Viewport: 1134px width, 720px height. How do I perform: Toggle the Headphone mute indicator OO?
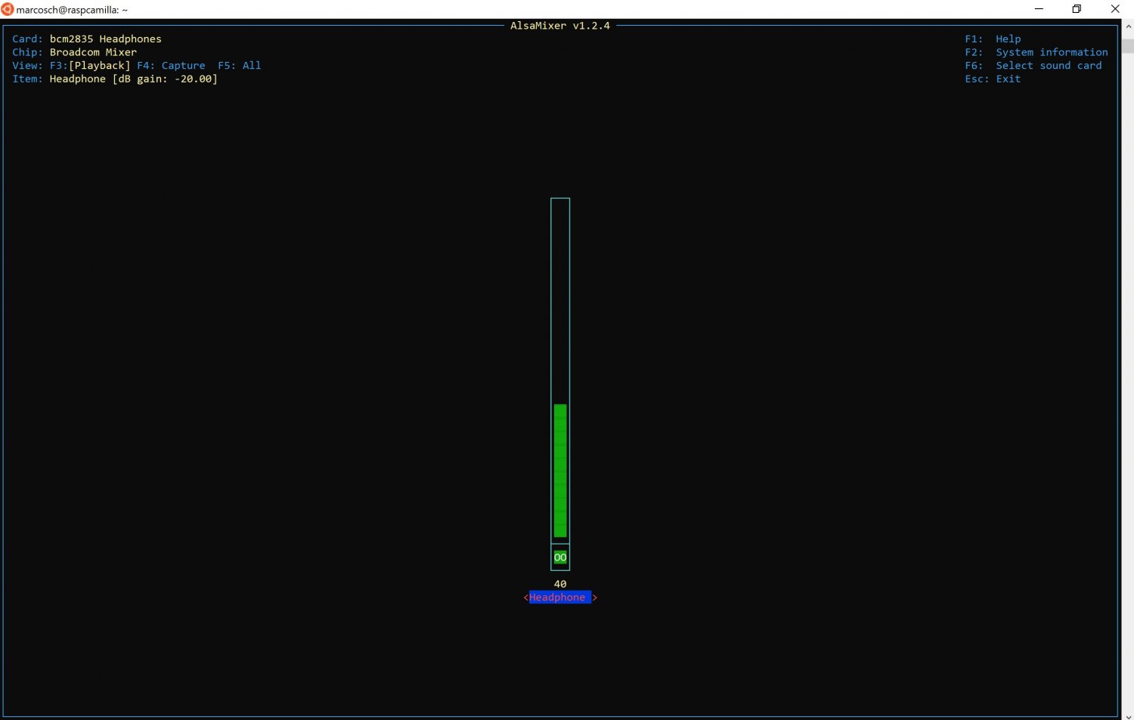[560, 557]
